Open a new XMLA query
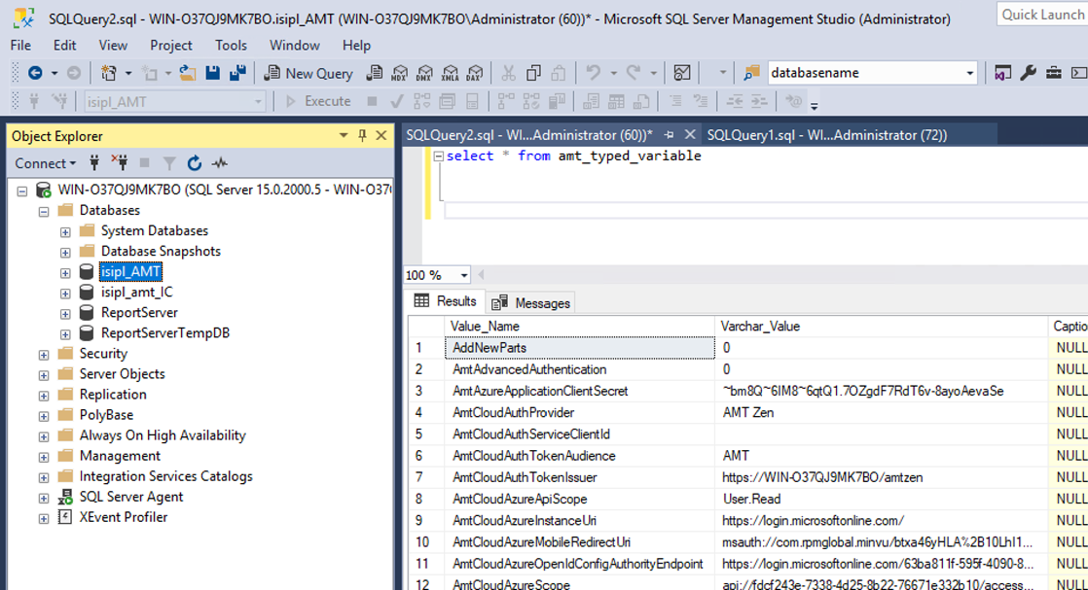The image size is (1088, 590). tap(450, 73)
